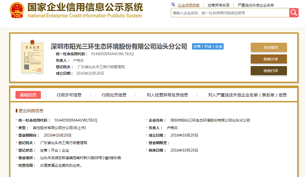Select 企业信用信息 search category
Viewport: 305px width, 177px height.
point(188,5)
